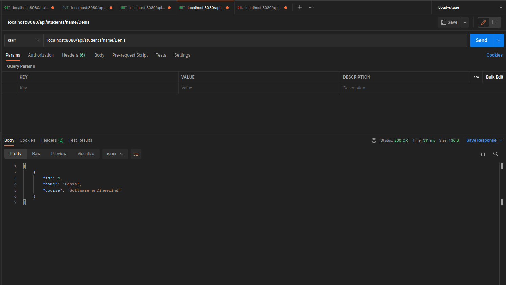Open new request tab with plus icon

coord(300,7)
